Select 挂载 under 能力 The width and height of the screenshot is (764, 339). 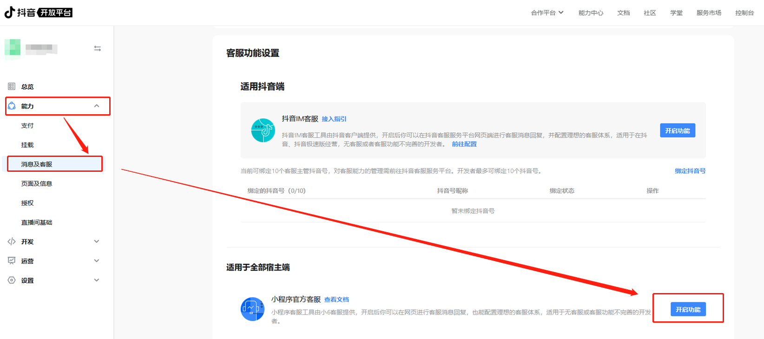pyautogui.click(x=27, y=145)
